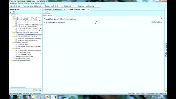Click the binoculars search icon in Navigator

(14, 12)
